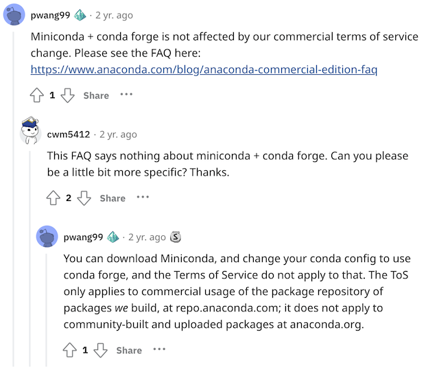Open the anaconda commercial edition FAQ link

(204, 69)
